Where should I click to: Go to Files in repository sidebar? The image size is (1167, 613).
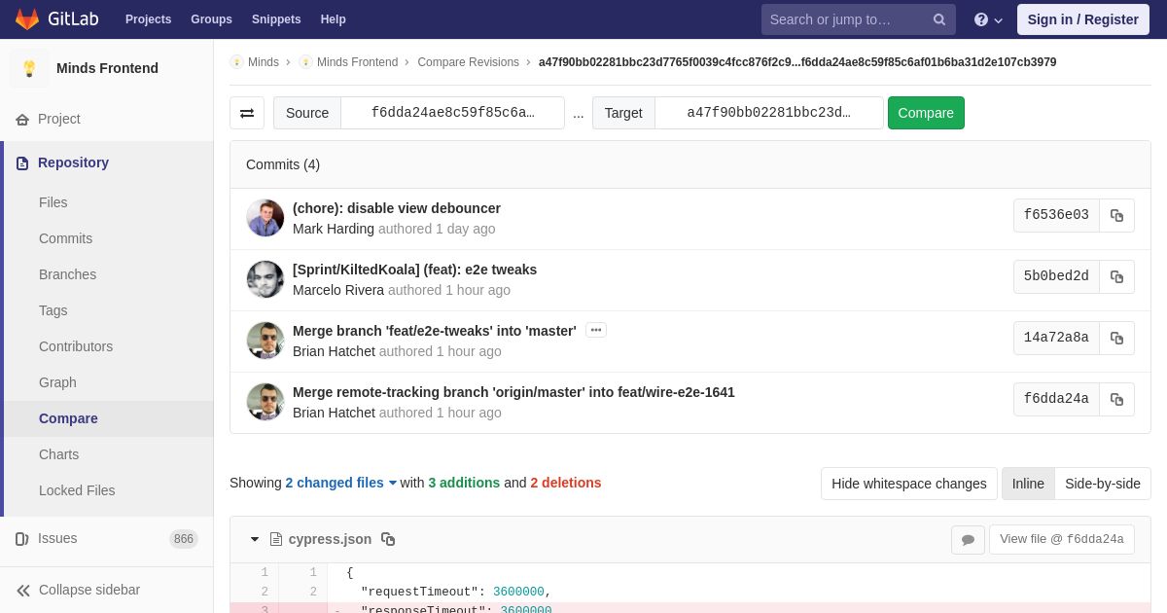pos(53,202)
